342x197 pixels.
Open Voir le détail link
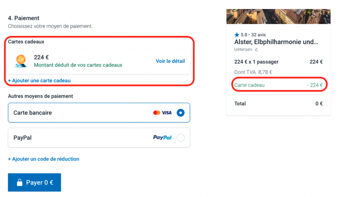[170, 61]
